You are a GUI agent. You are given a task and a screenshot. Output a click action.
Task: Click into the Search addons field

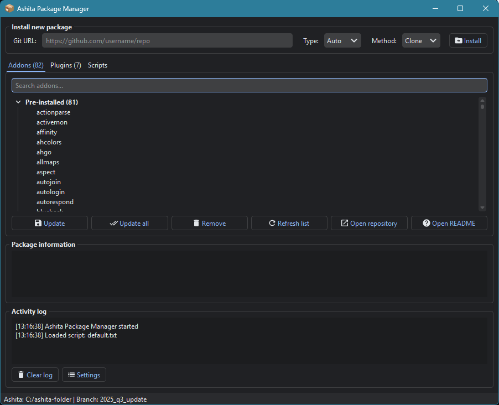pos(249,85)
